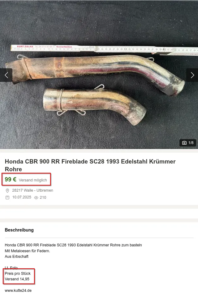198x302 pixels.
Task: Click the 1/8 photo counter text
Action: coord(191,143)
